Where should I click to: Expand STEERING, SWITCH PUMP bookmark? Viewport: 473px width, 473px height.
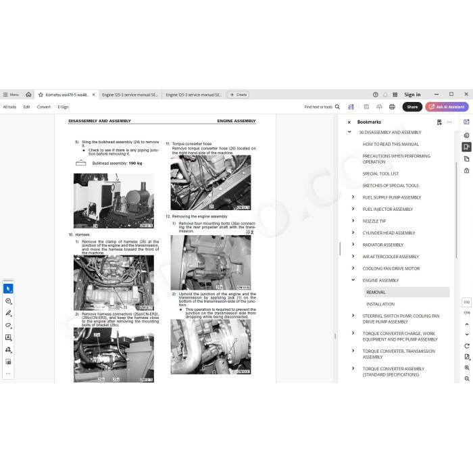click(x=353, y=316)
